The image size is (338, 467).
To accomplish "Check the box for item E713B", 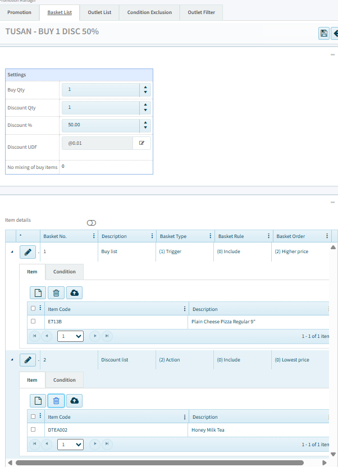I will [33, 322].
